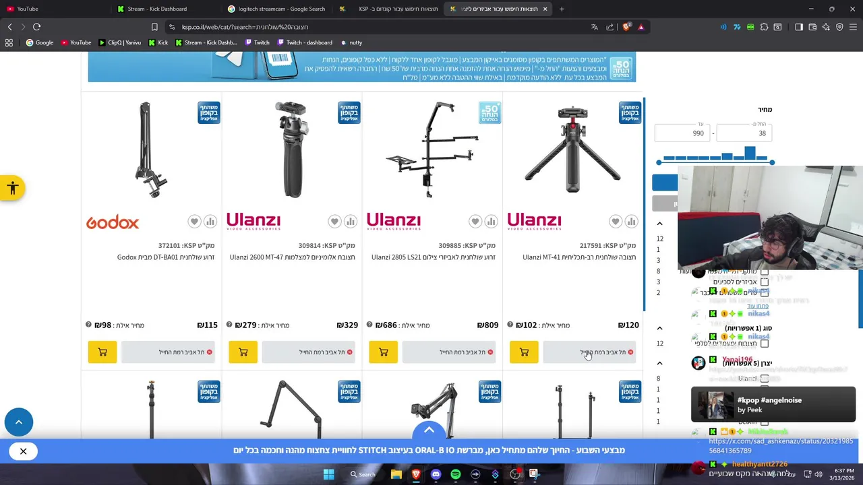The image size is (863, 485).
Task: Collapse the 'יצרן' manufacturer filter section
Action: (x=659, y=363)
